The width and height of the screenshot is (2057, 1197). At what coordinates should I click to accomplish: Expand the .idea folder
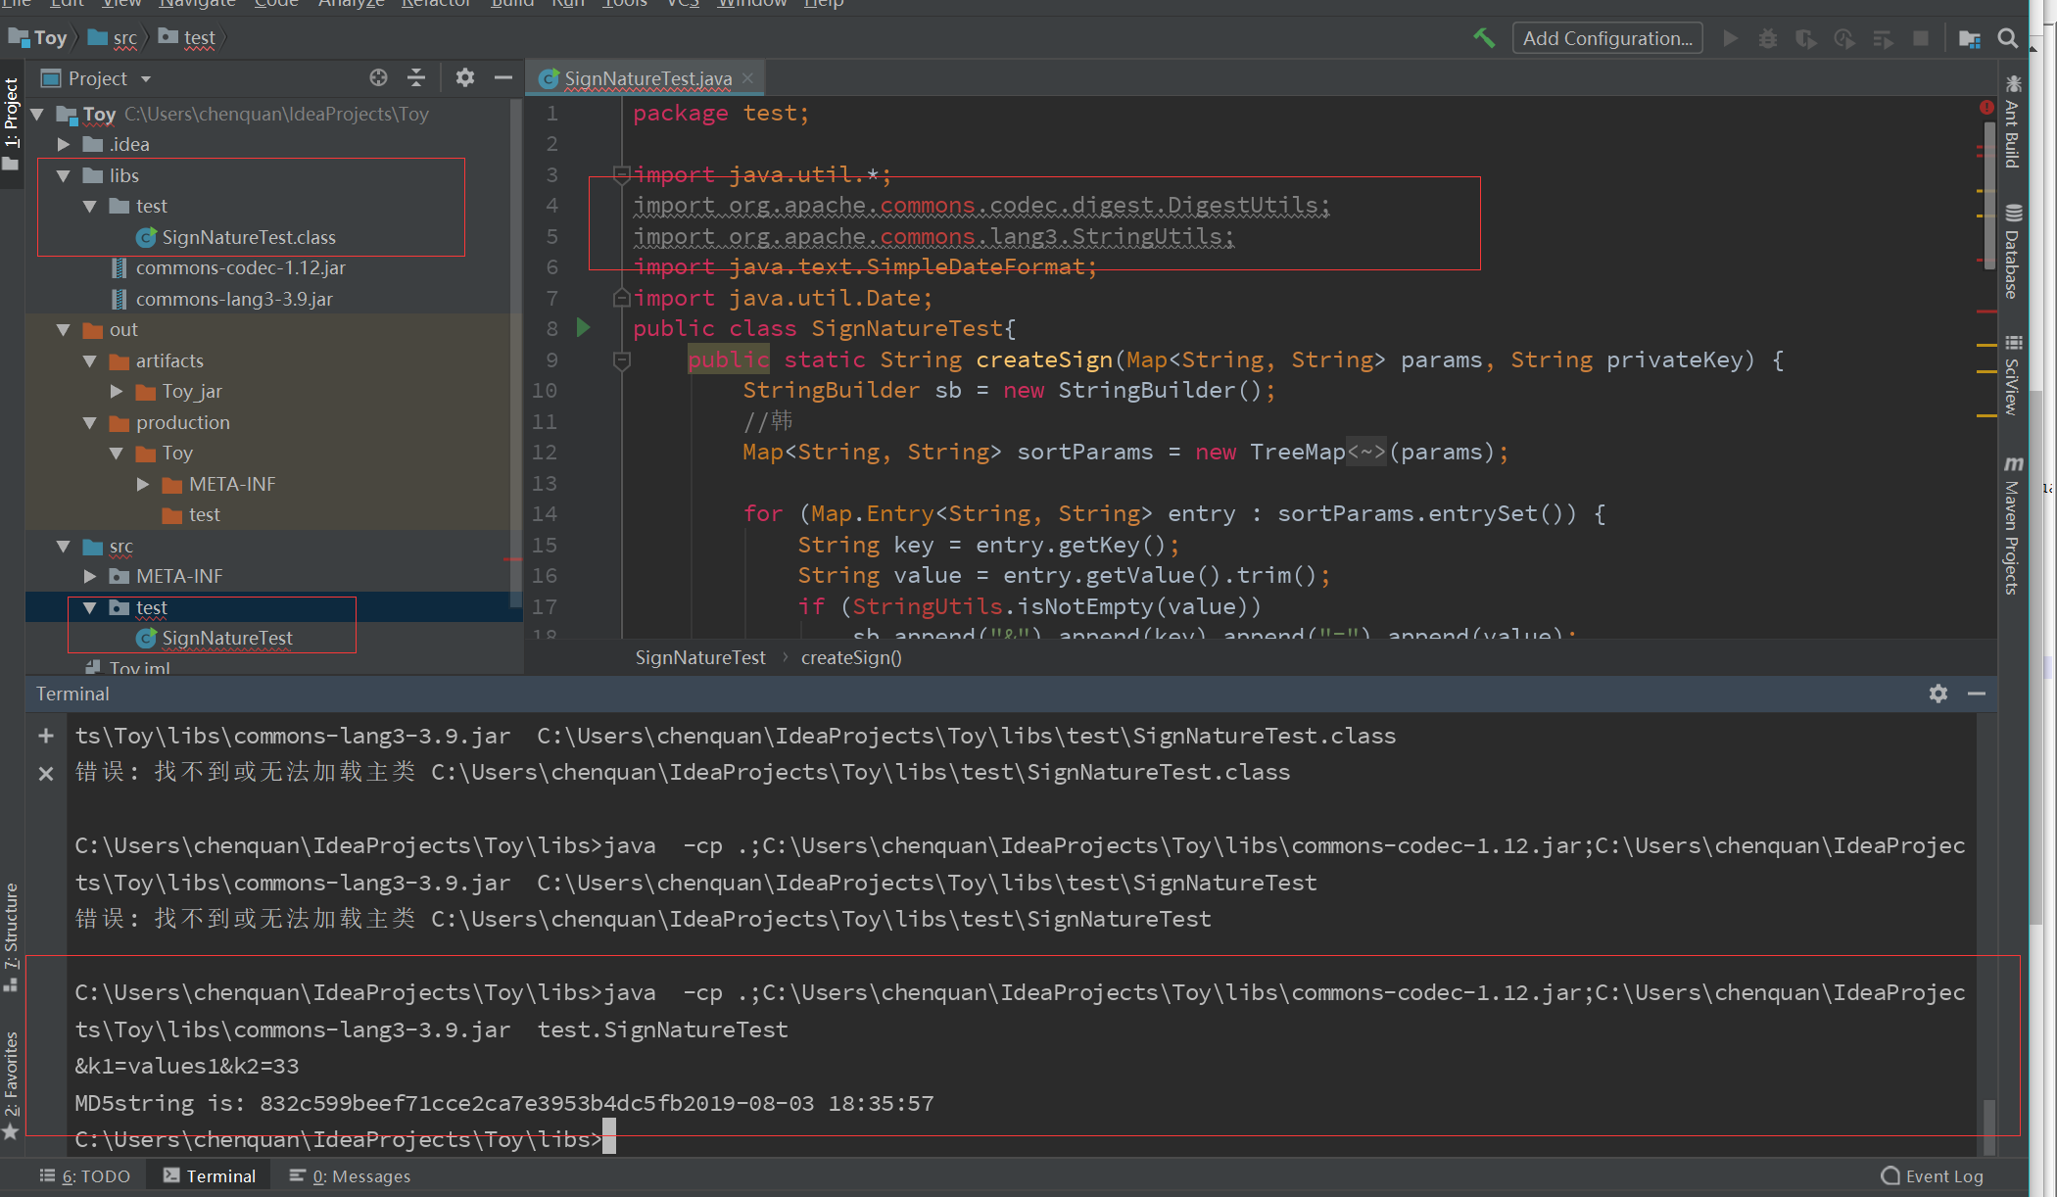[64, 144]
